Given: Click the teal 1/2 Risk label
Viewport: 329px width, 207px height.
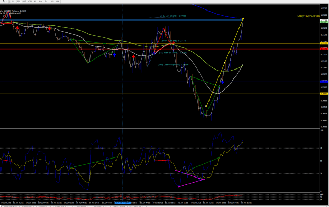Looking at the screenshot, I should click(173, 53).
